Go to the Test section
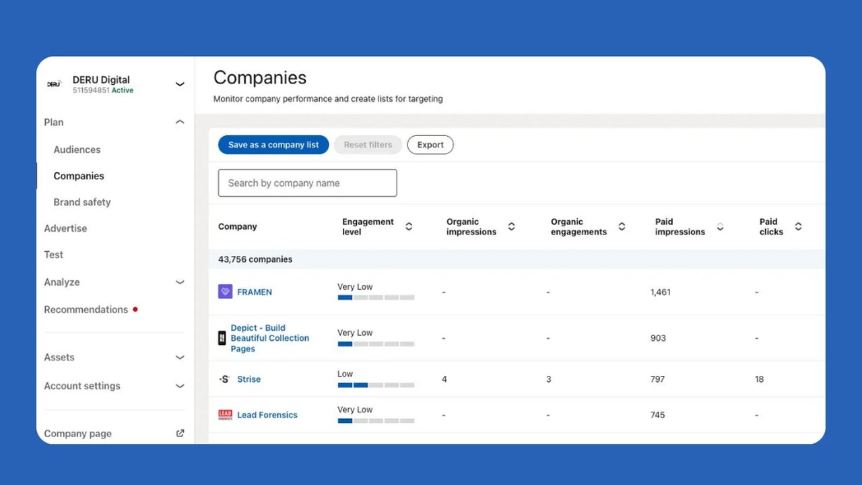 click(x=53, y=255)
